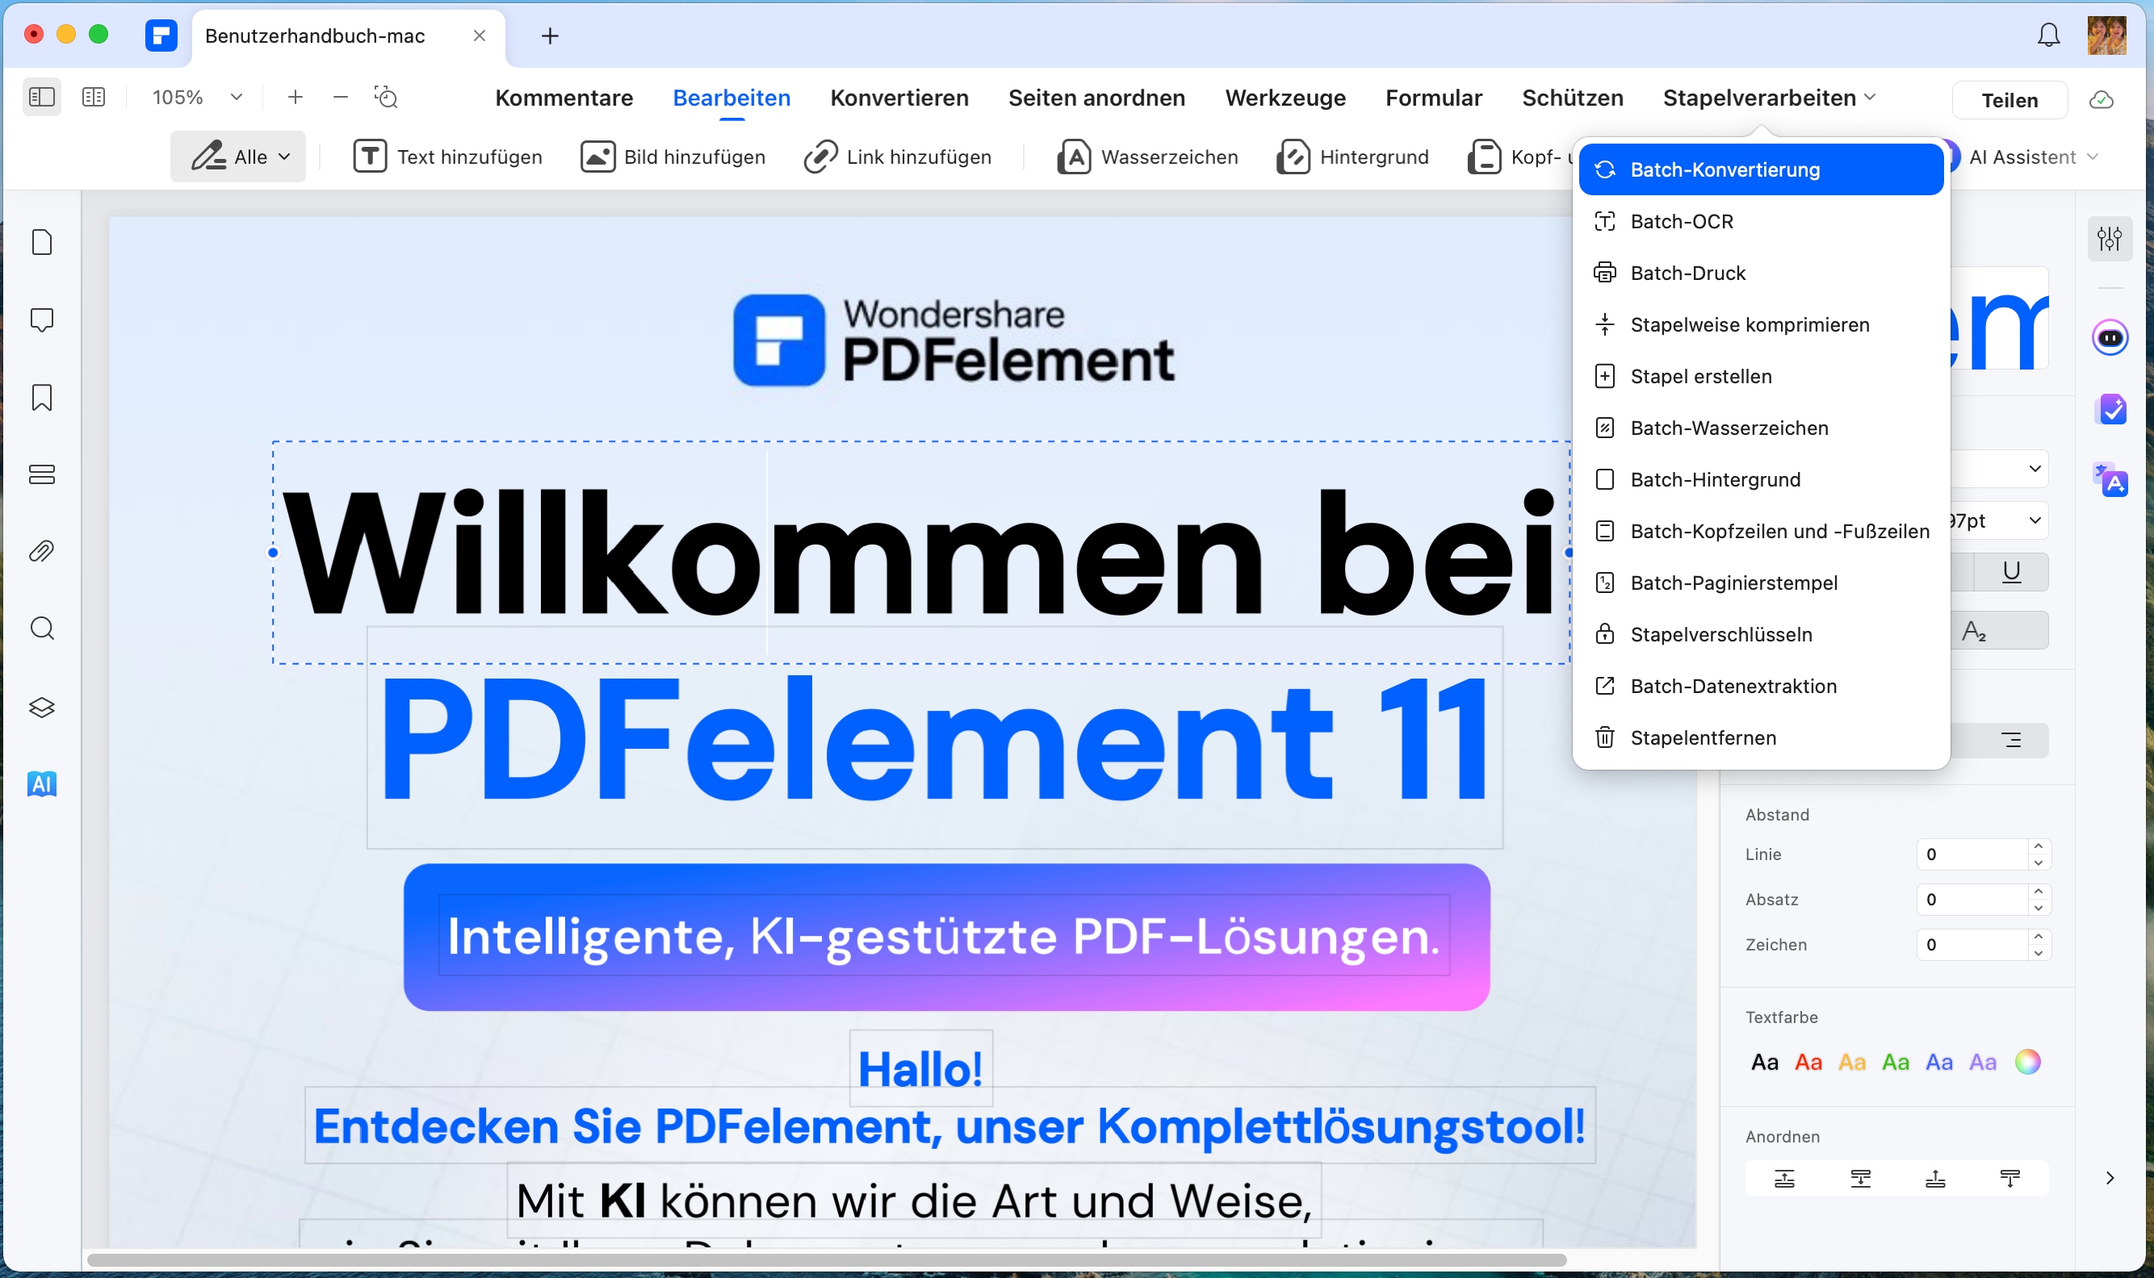Open the Seiten anordnen tab

pos(1097,98)
